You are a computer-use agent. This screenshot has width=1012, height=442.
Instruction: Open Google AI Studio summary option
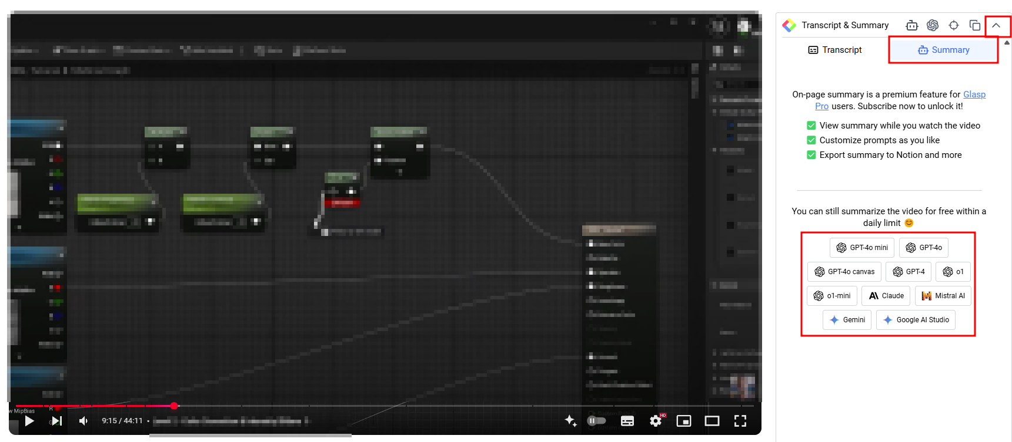pyautogui.click(x=916, y=320)
